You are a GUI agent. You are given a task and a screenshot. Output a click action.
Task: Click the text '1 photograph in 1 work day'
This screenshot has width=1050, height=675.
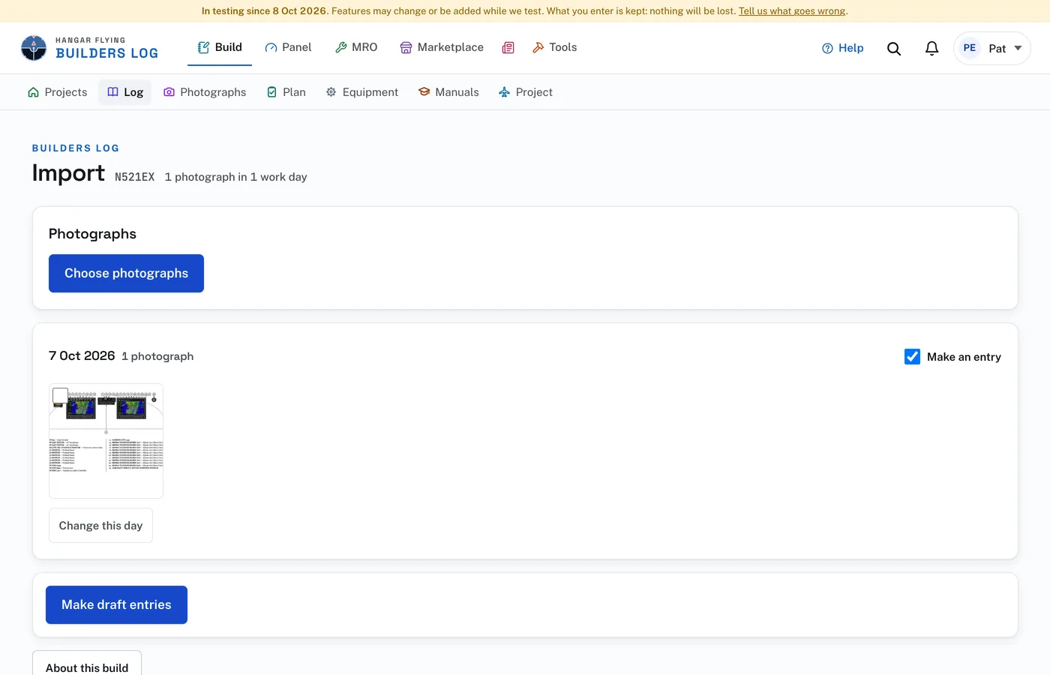[x=236, y=177]
